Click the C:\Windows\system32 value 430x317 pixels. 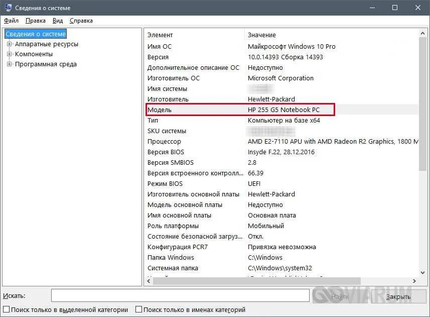coord(279,268)
